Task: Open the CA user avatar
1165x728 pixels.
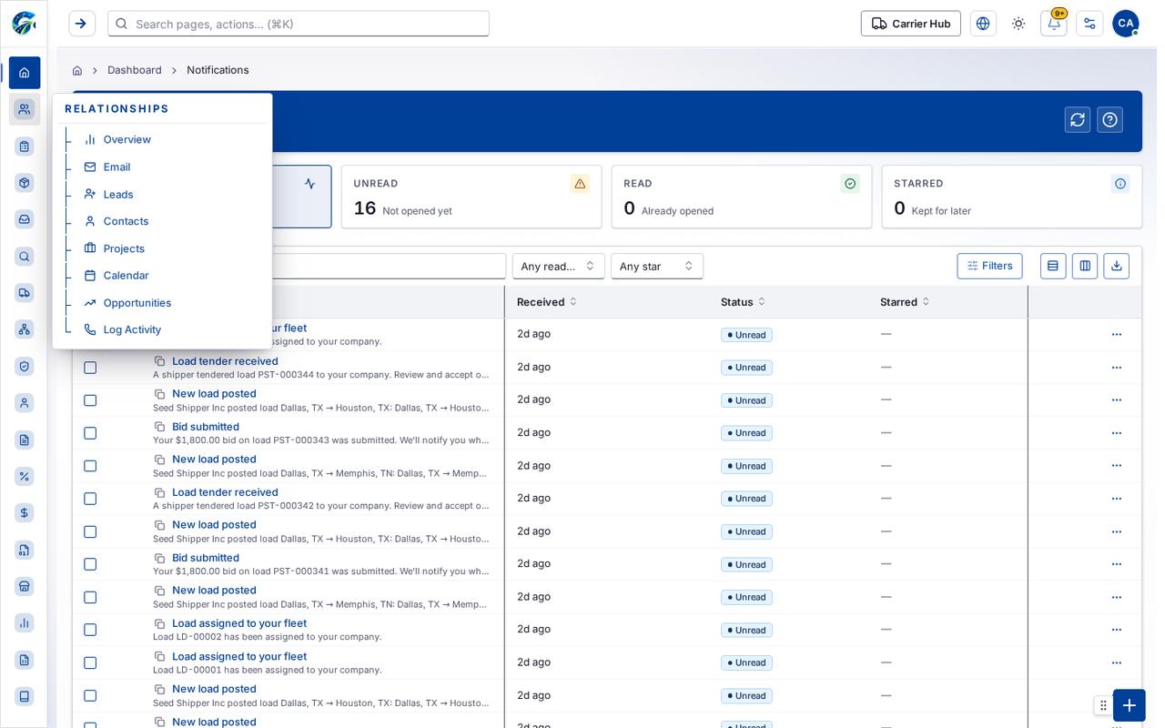Action: [x=1126, y=24]
